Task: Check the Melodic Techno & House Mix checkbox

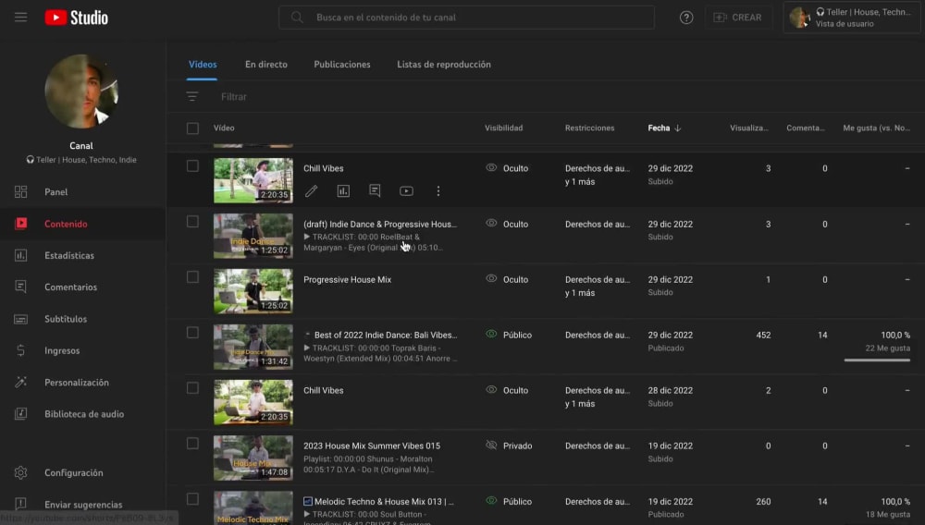Action: [x=192, y=499]
